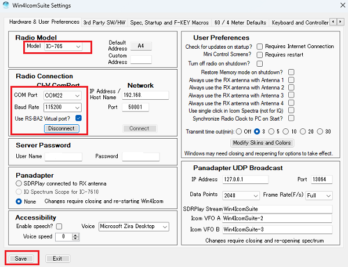Choose None for the Panadapter option
This screenshot has height=267, width=348.
pyautogui.click(x=19, y=201)
